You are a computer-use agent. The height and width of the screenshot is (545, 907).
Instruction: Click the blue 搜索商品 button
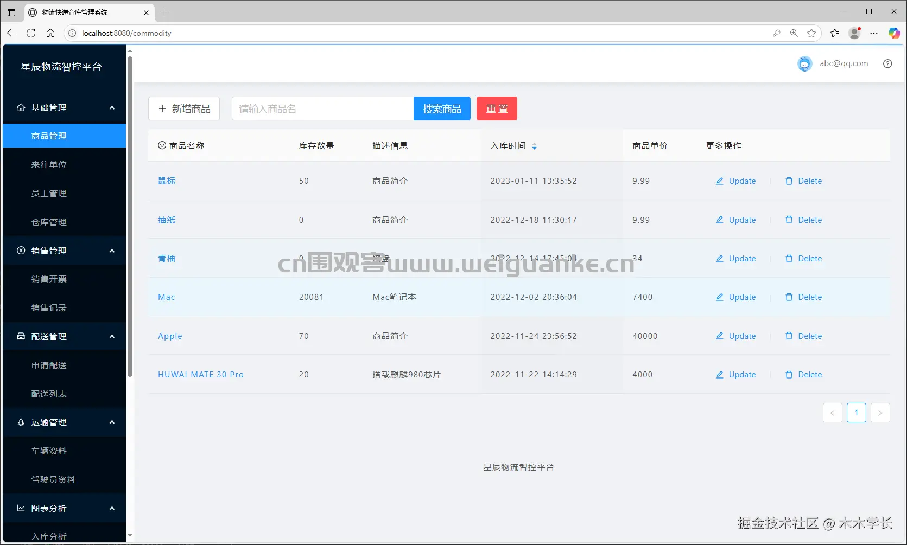click(x=442, y=108)
